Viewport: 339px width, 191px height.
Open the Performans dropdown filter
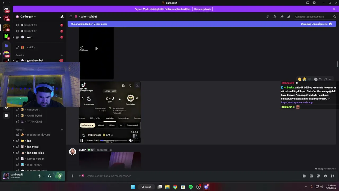(87, 125)
